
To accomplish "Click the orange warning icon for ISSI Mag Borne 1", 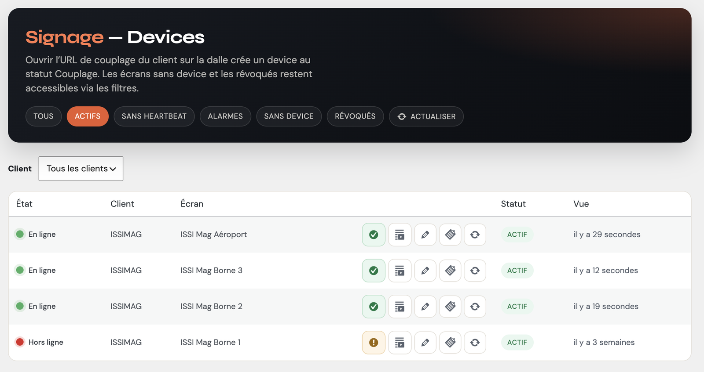I will pyautogui.click(x=374, y=343).
